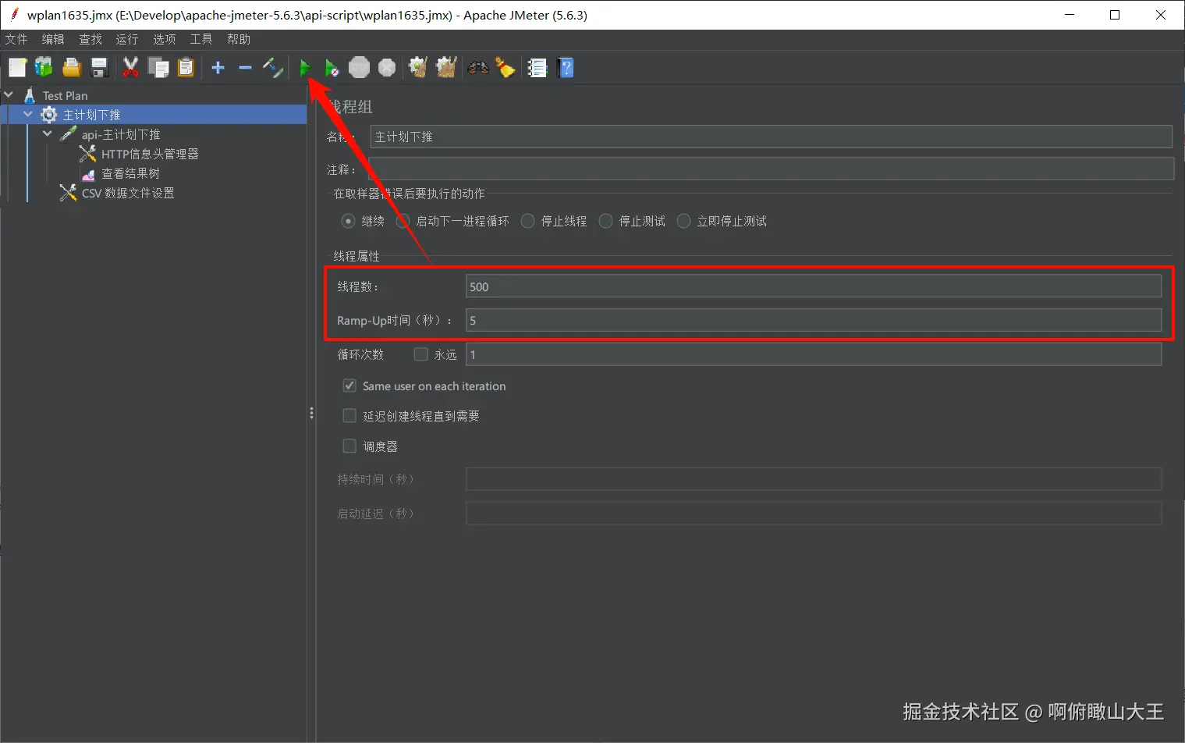This screenshot has height=743, width=1185.
Task: Uncheck Same user on each iteration
Action: coord(349,386)
